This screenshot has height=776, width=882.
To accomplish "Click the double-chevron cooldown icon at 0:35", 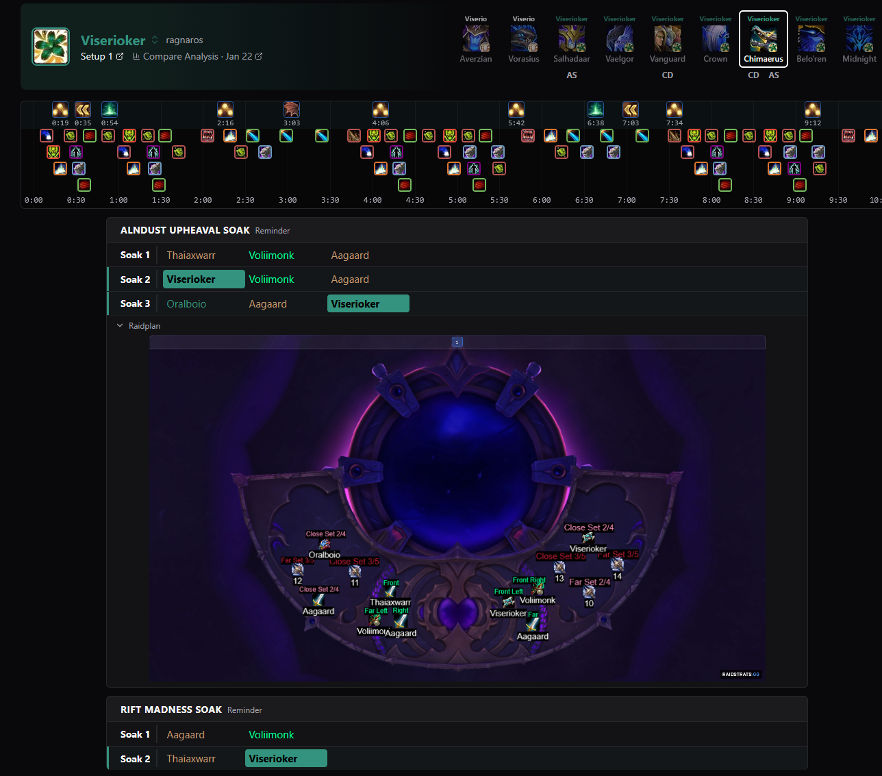I will [x=83, y=110].
